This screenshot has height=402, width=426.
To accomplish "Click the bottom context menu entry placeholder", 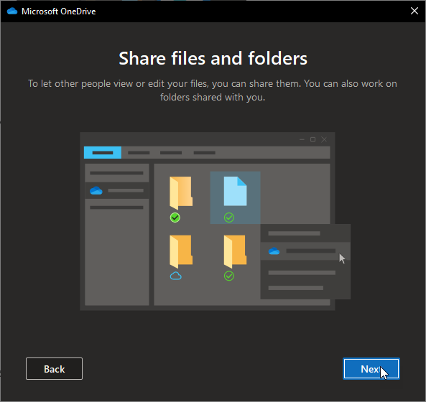I will (x=295, y=288).
